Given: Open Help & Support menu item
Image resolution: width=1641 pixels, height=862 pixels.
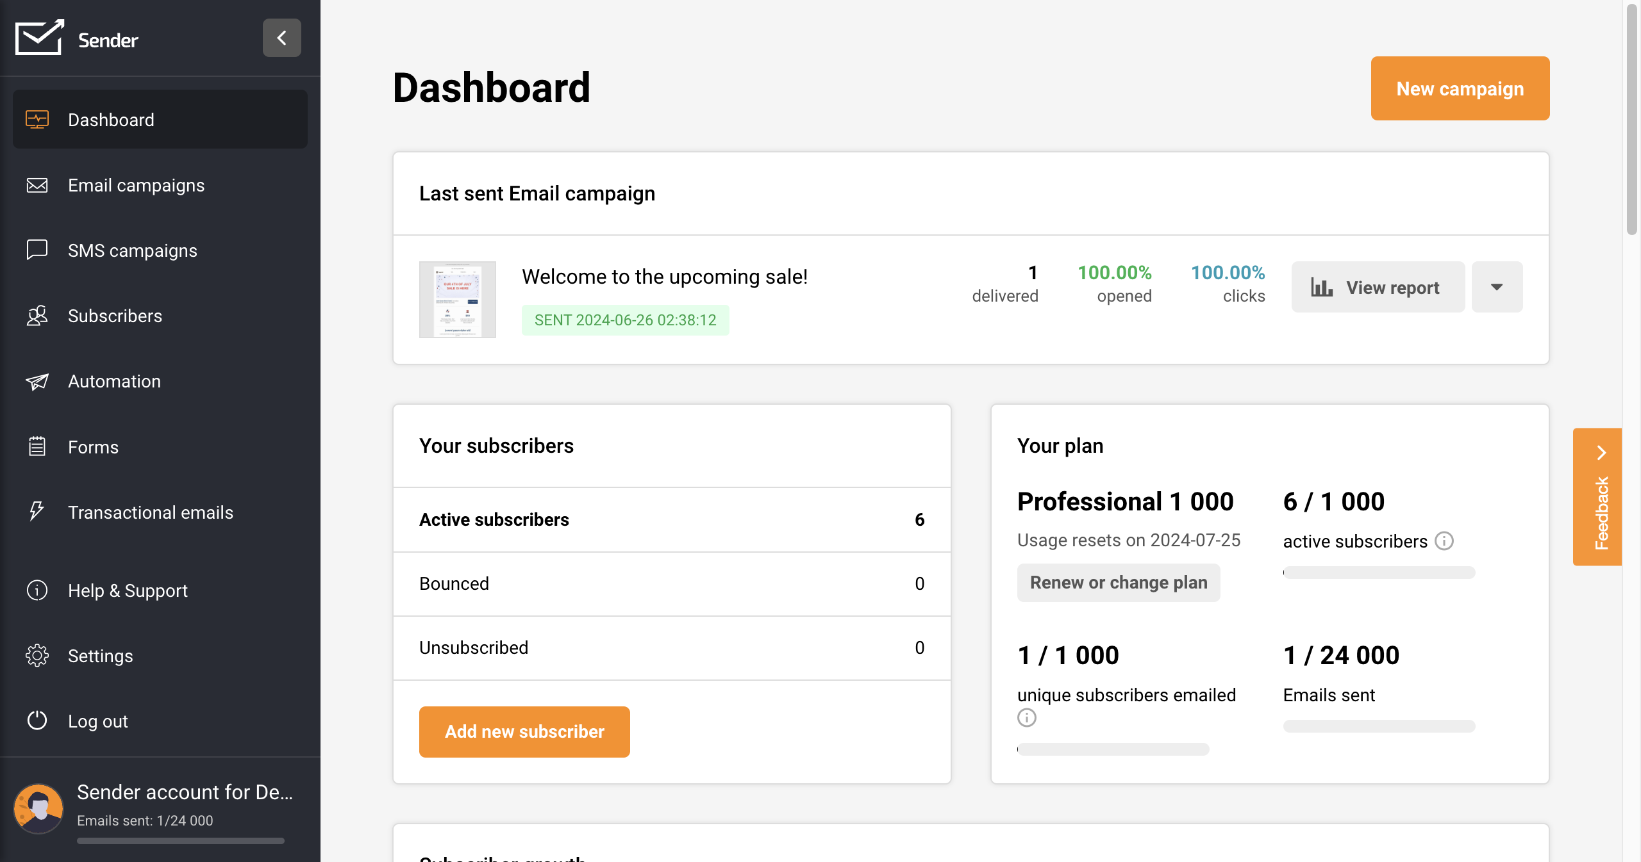Looking at the screenshot, I should tap(128, 590).
